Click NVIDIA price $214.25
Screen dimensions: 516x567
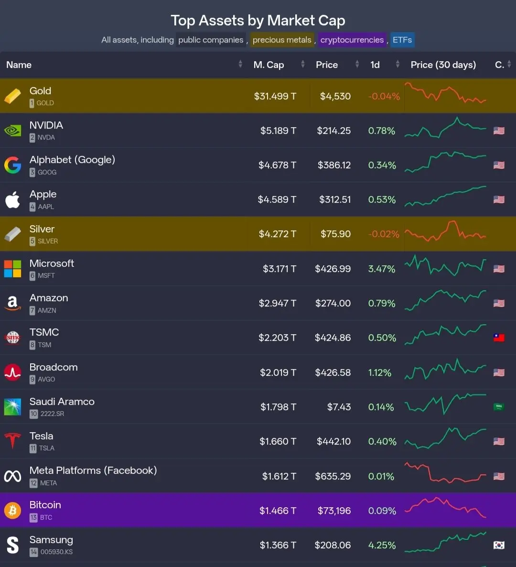pyautogui.click(x=333, y=131)
